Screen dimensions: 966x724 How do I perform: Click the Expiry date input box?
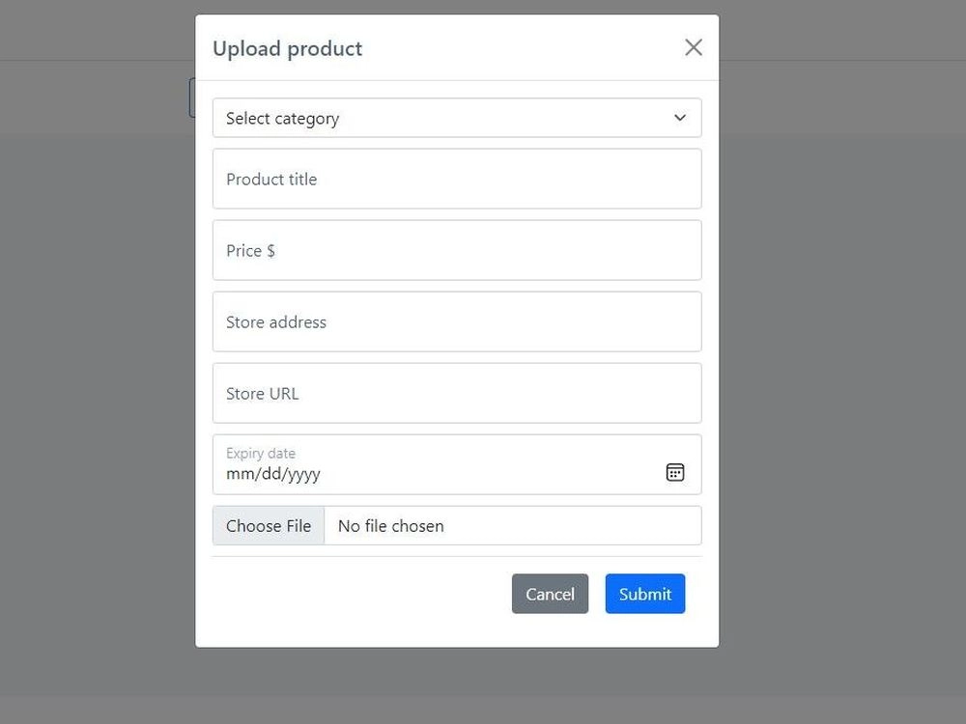pos(457,464)
